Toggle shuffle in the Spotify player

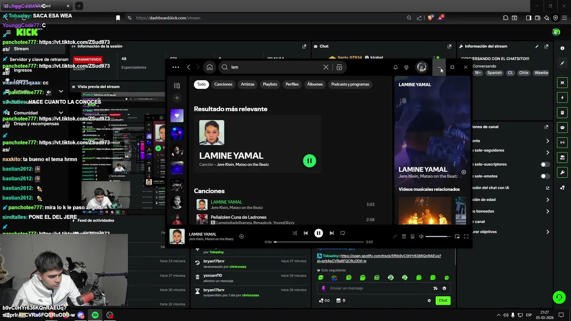[294, 233]
